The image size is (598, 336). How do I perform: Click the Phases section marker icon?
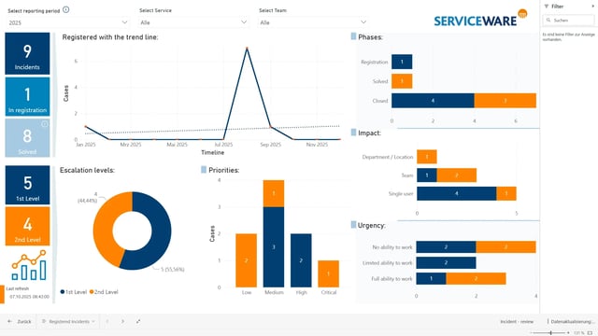click(353, 36)
